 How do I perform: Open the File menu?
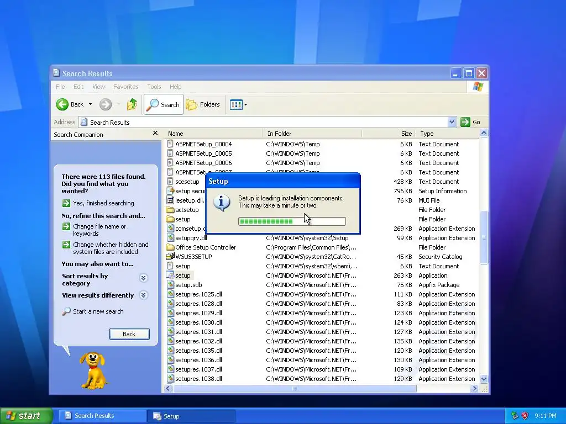[60, 87]
